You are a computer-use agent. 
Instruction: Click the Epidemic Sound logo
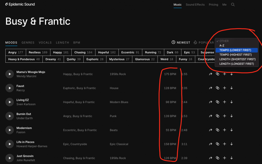pos(20,4)
